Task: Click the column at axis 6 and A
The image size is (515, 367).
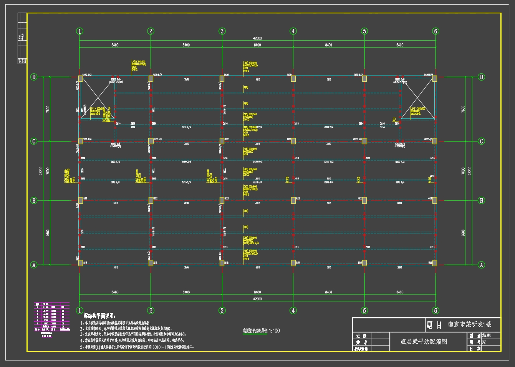Action: click(435, 263)
